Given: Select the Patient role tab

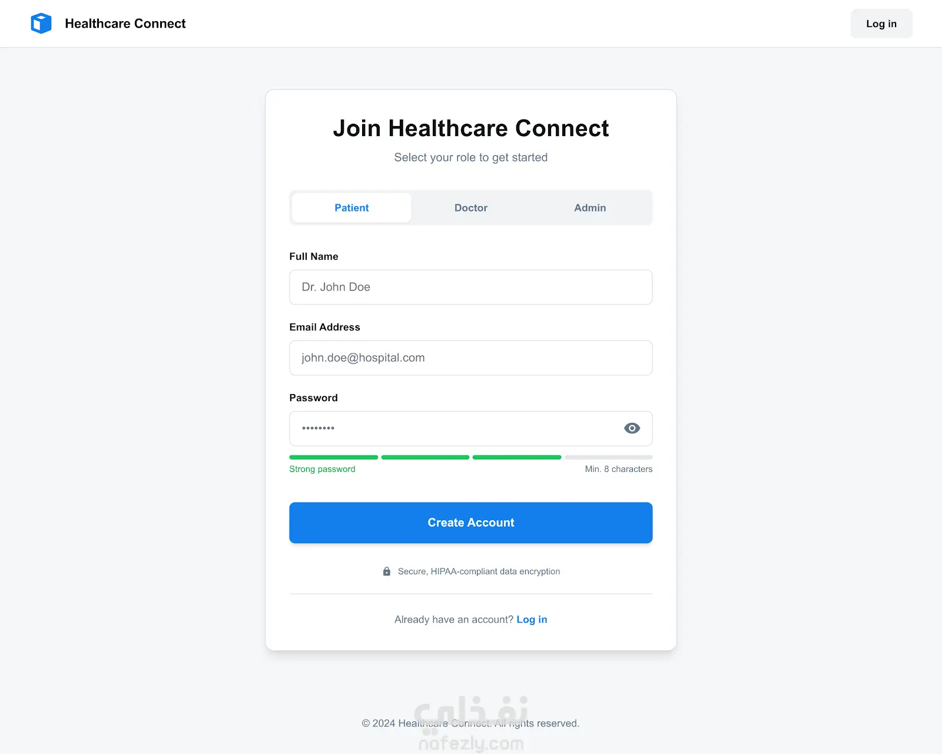Looking at the screenshot, I should [351, 208].
